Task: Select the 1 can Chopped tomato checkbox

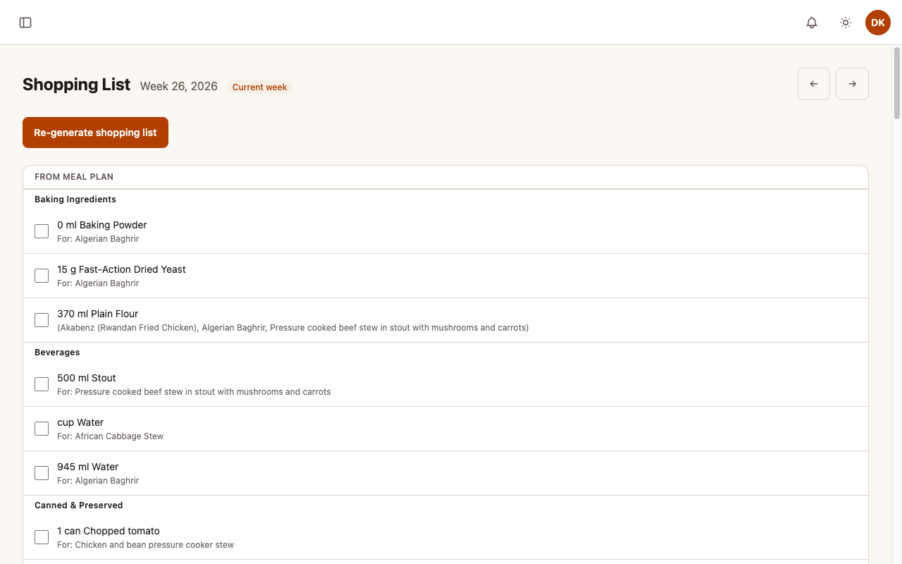Action: [x=42, y=537]
